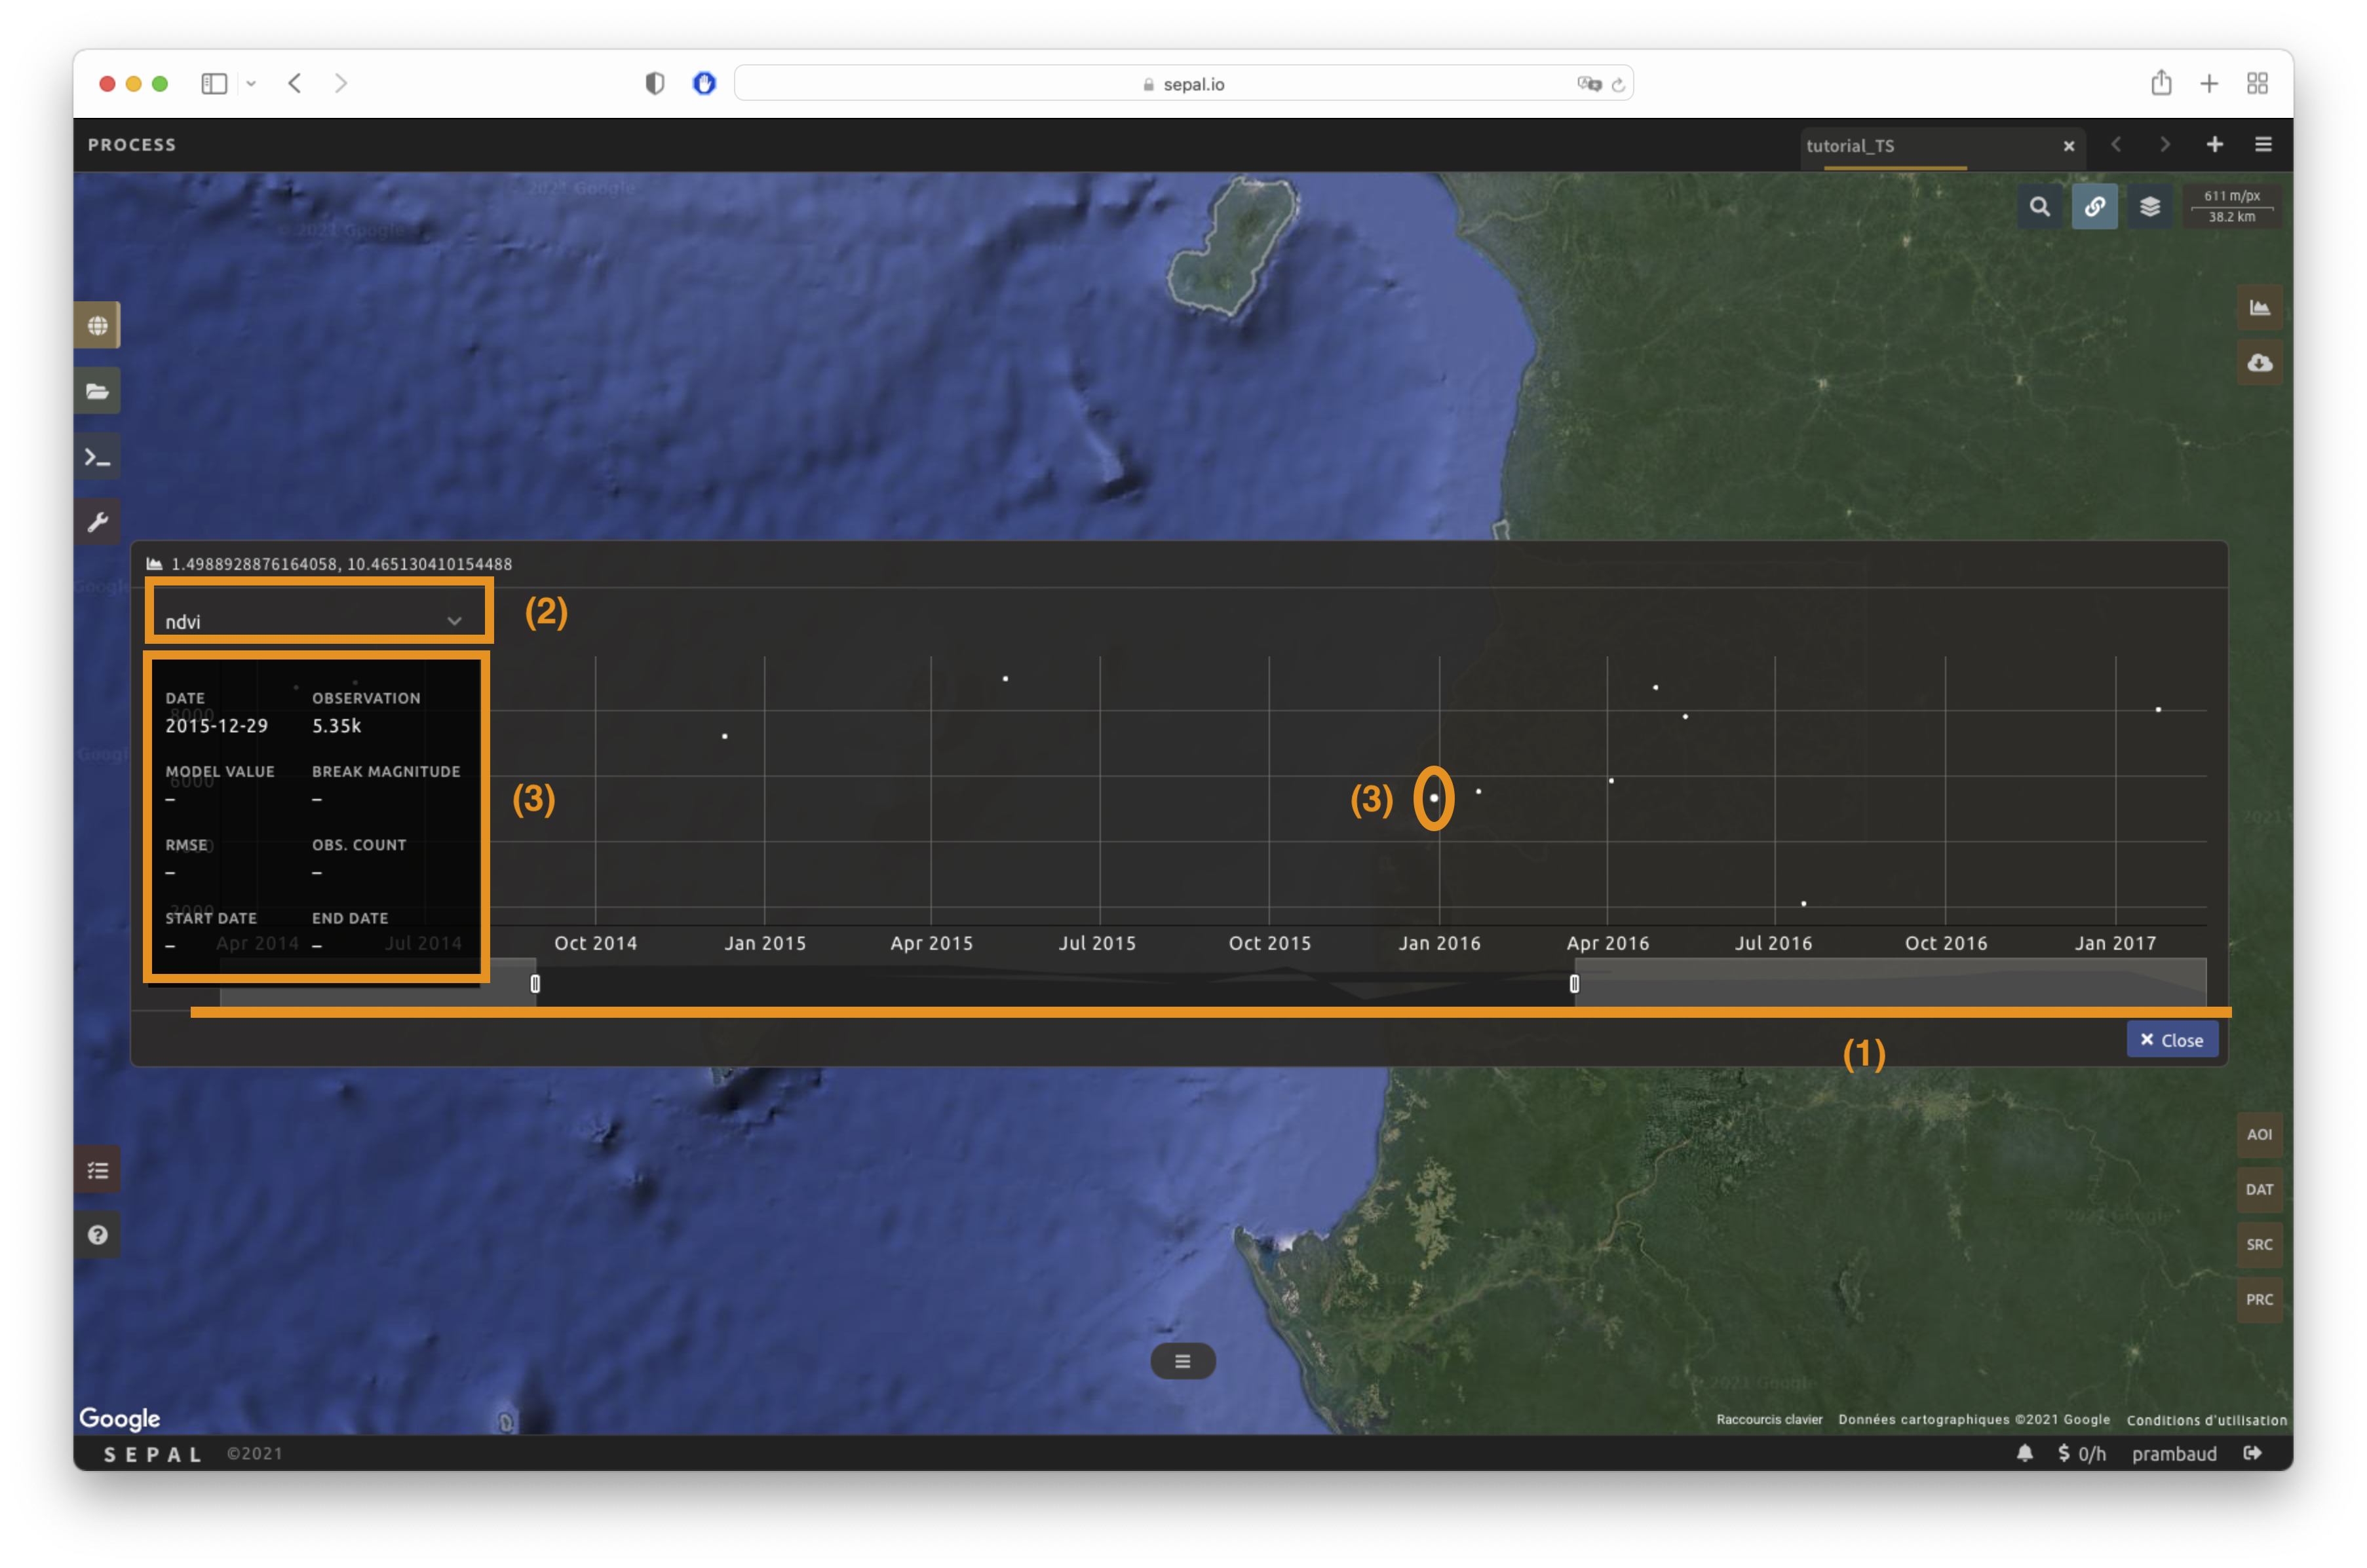The height and width of the screenshot is (1568, 2367).
Task: Open the map layers stack icon
Action: [2149, 207]
